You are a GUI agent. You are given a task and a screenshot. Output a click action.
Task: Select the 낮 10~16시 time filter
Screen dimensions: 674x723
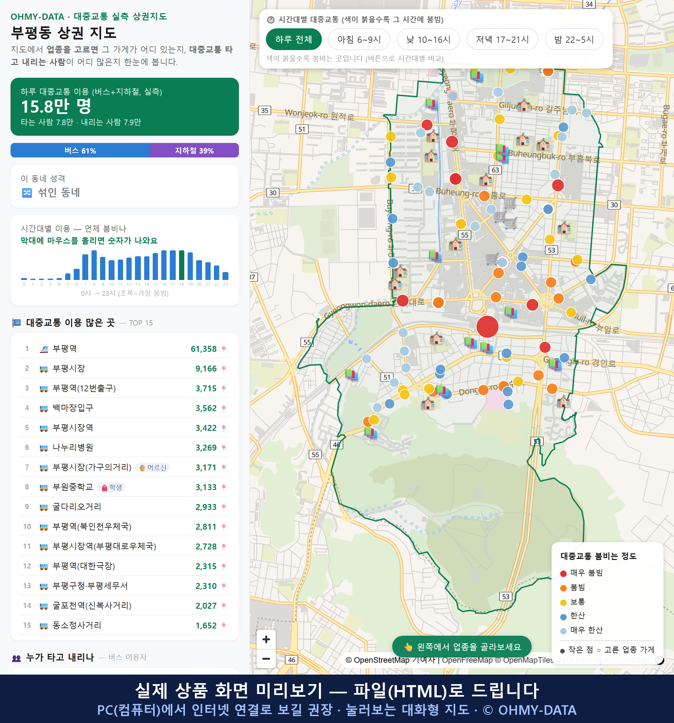click(x=428, y=39)
